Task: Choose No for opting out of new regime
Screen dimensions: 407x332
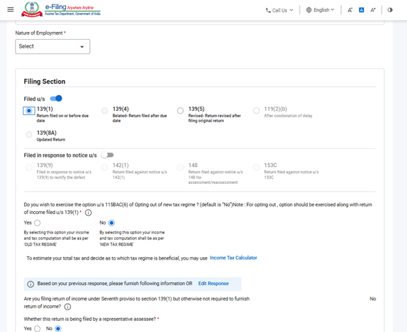Action: 112,223
